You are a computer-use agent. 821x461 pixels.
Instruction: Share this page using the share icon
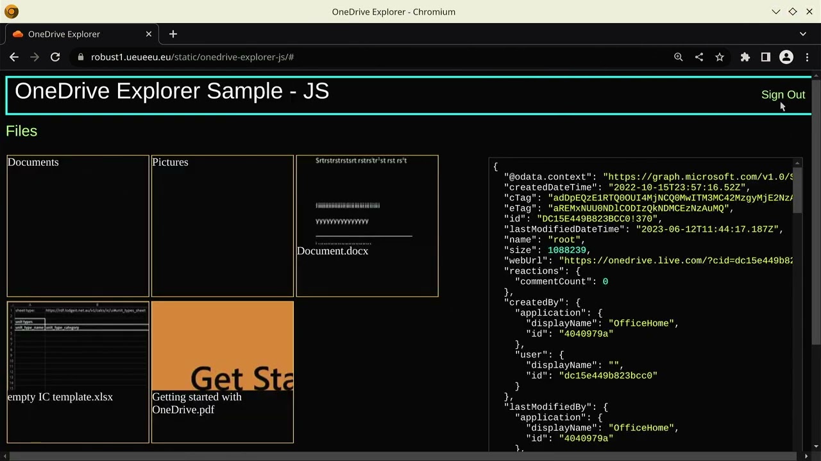[699, 57]
